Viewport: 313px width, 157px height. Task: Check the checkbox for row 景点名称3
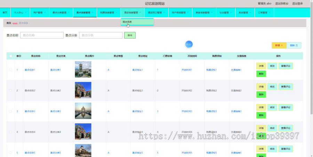[x=10, y=111]
